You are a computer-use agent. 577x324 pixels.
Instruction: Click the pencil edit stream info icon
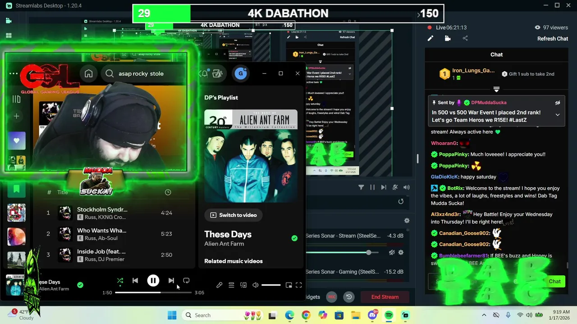coord(430,38)
